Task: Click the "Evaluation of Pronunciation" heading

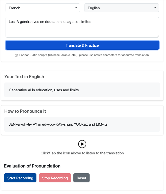Action: point(32,166)
